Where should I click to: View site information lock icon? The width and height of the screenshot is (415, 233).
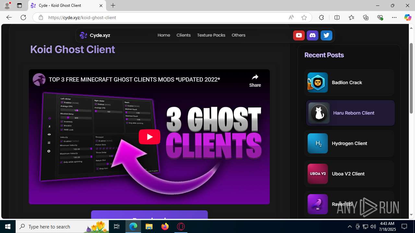(41, 17)
